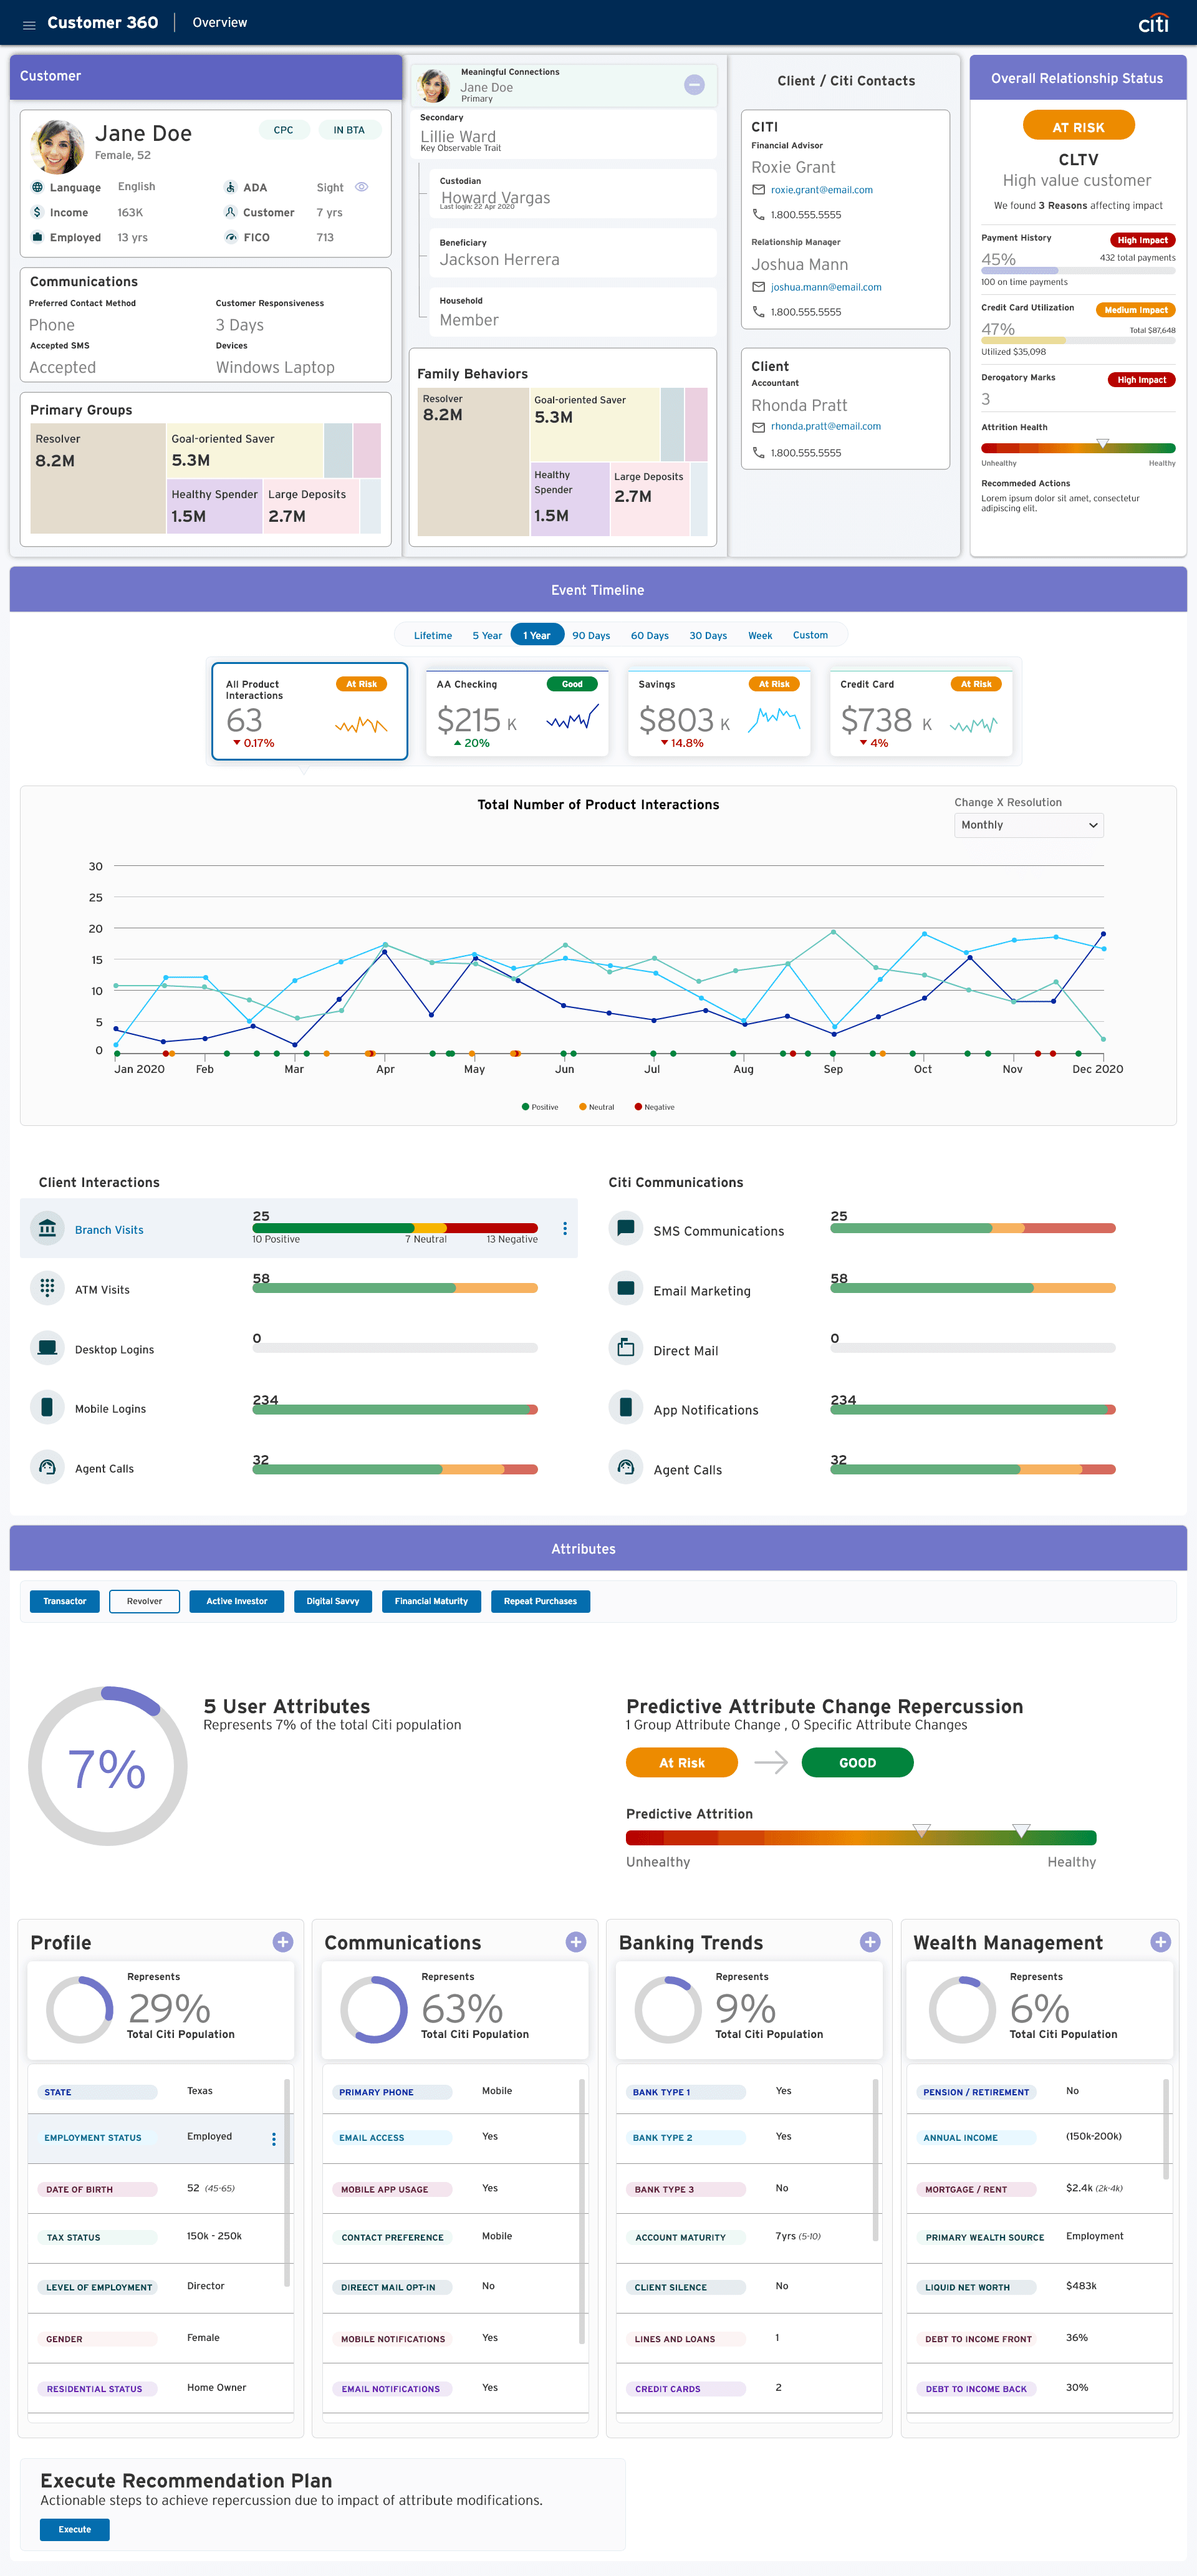Screen dimensions: 1197x2576
Task: Click the Profile panel scrollbar
Action: pos(287,2182)
